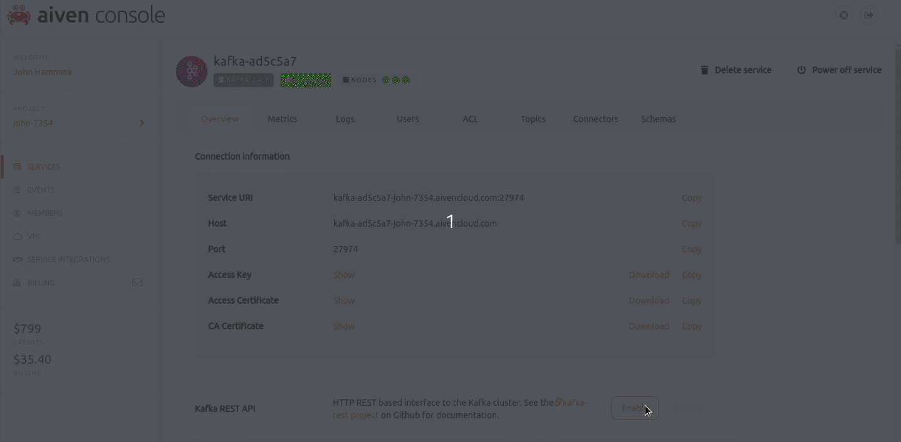Enable the Kafka REST API
901x442 pixels.
pos(635,408)
